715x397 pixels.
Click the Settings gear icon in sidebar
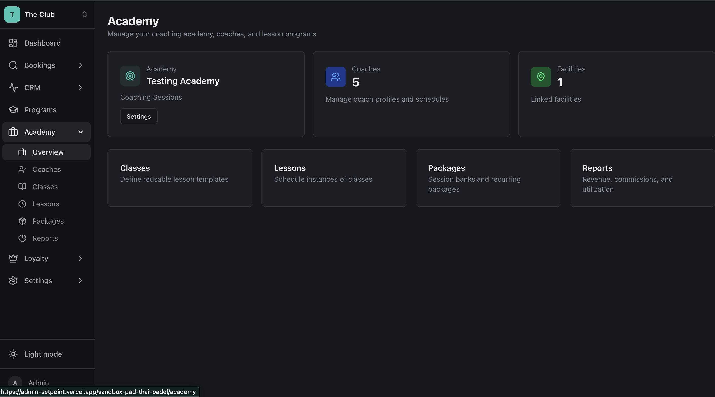point(13,281)
